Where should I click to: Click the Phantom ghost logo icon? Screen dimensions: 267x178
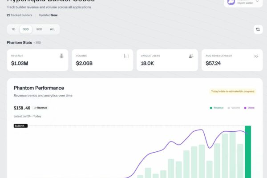(231, 2)
